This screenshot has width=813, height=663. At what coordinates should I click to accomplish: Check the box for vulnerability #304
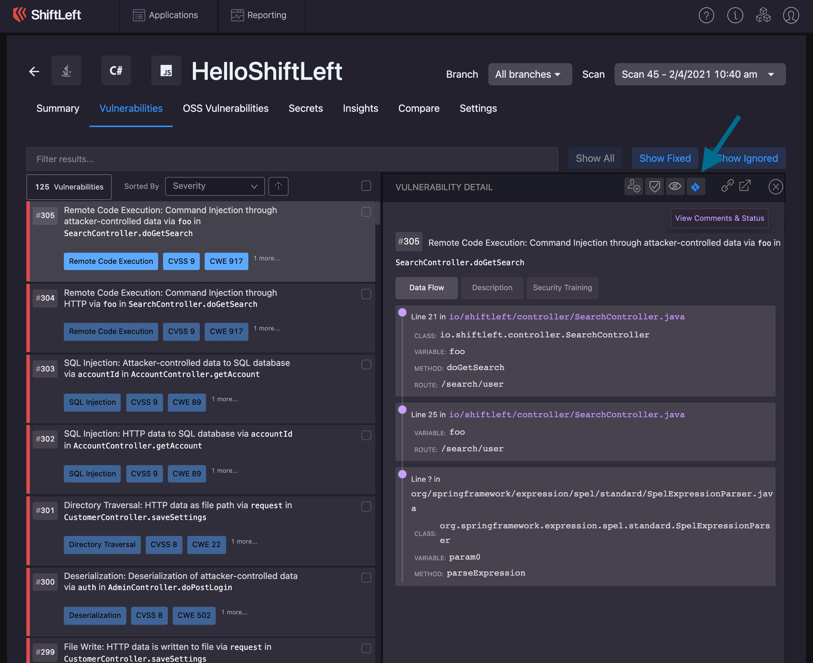click(x=366, y=294)
